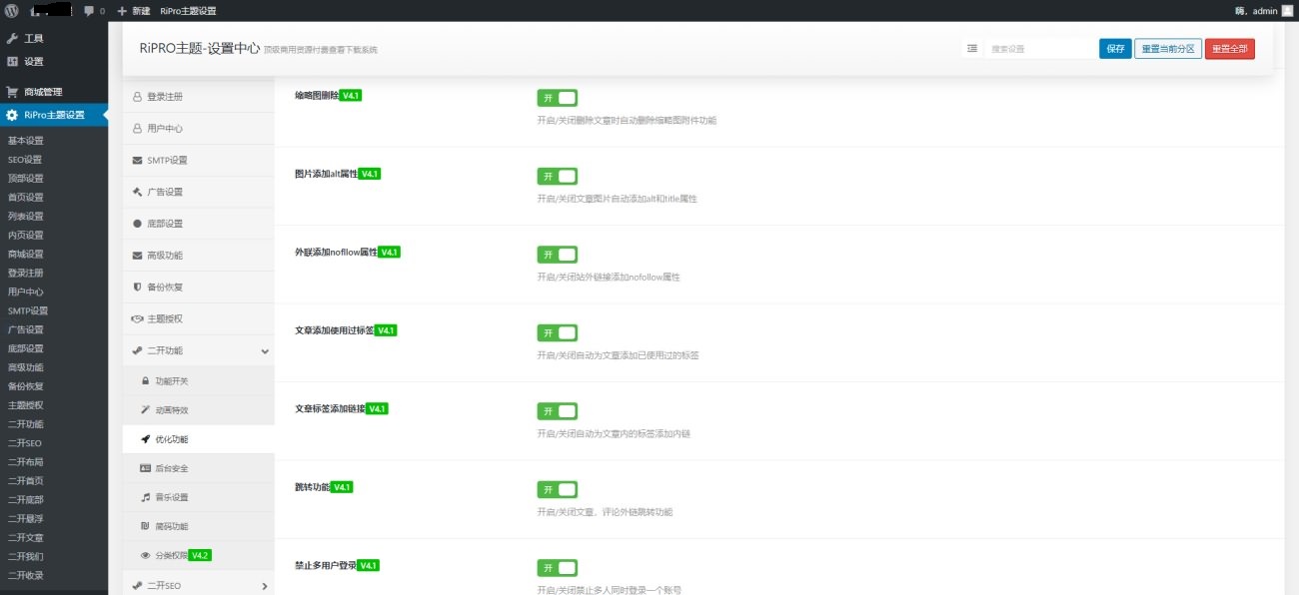Open the 内页设置 submenu item
This screenshot has height=595, width=1299.
pyautogui.click(x=26, y=236)
